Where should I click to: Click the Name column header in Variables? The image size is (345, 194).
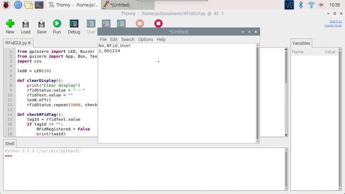click(x=298, y=52)
